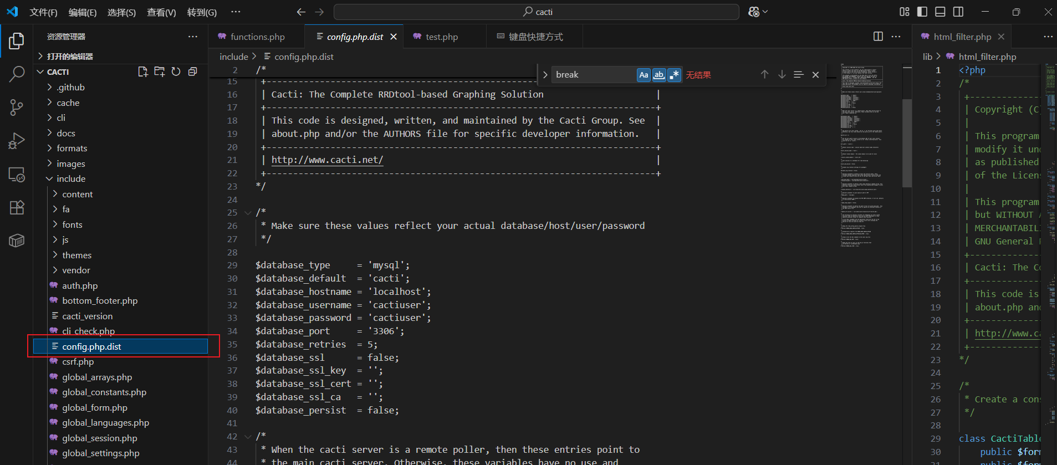1057x465 pixels.
Task: Click the New File icon in the CACTI header
Action: 142,71
